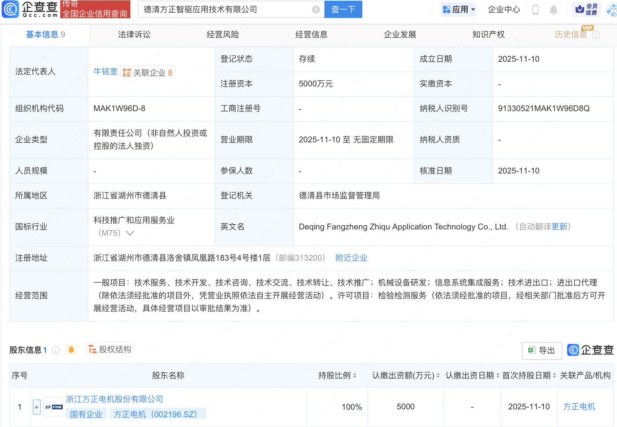Screen dimensions: 617x427
Task: Click the mobile phone icon in the header
Action: [x=535, y=9]
